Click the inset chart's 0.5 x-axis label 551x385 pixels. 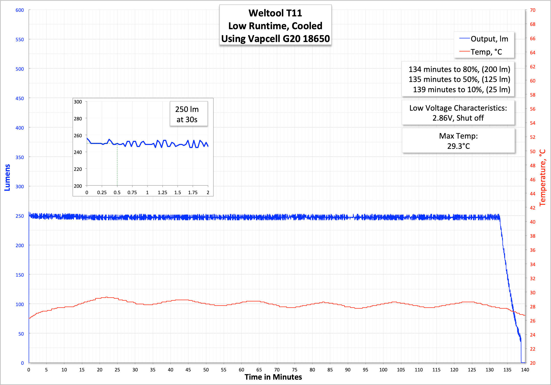point(117,192)
